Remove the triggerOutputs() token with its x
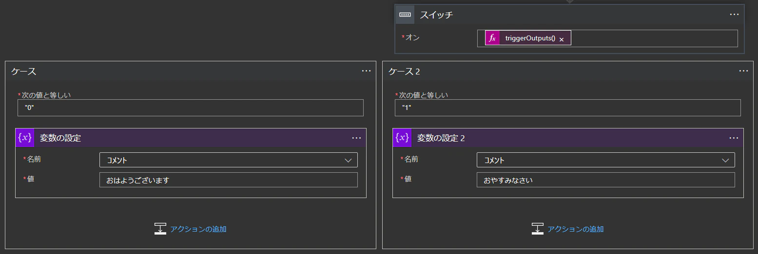 (x=562, y=39)
